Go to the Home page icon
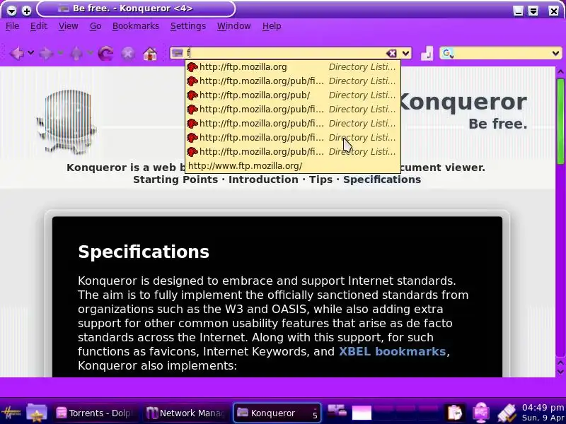Image resolution: width=566 pixels, height=424 pixels. click(150, 54)
